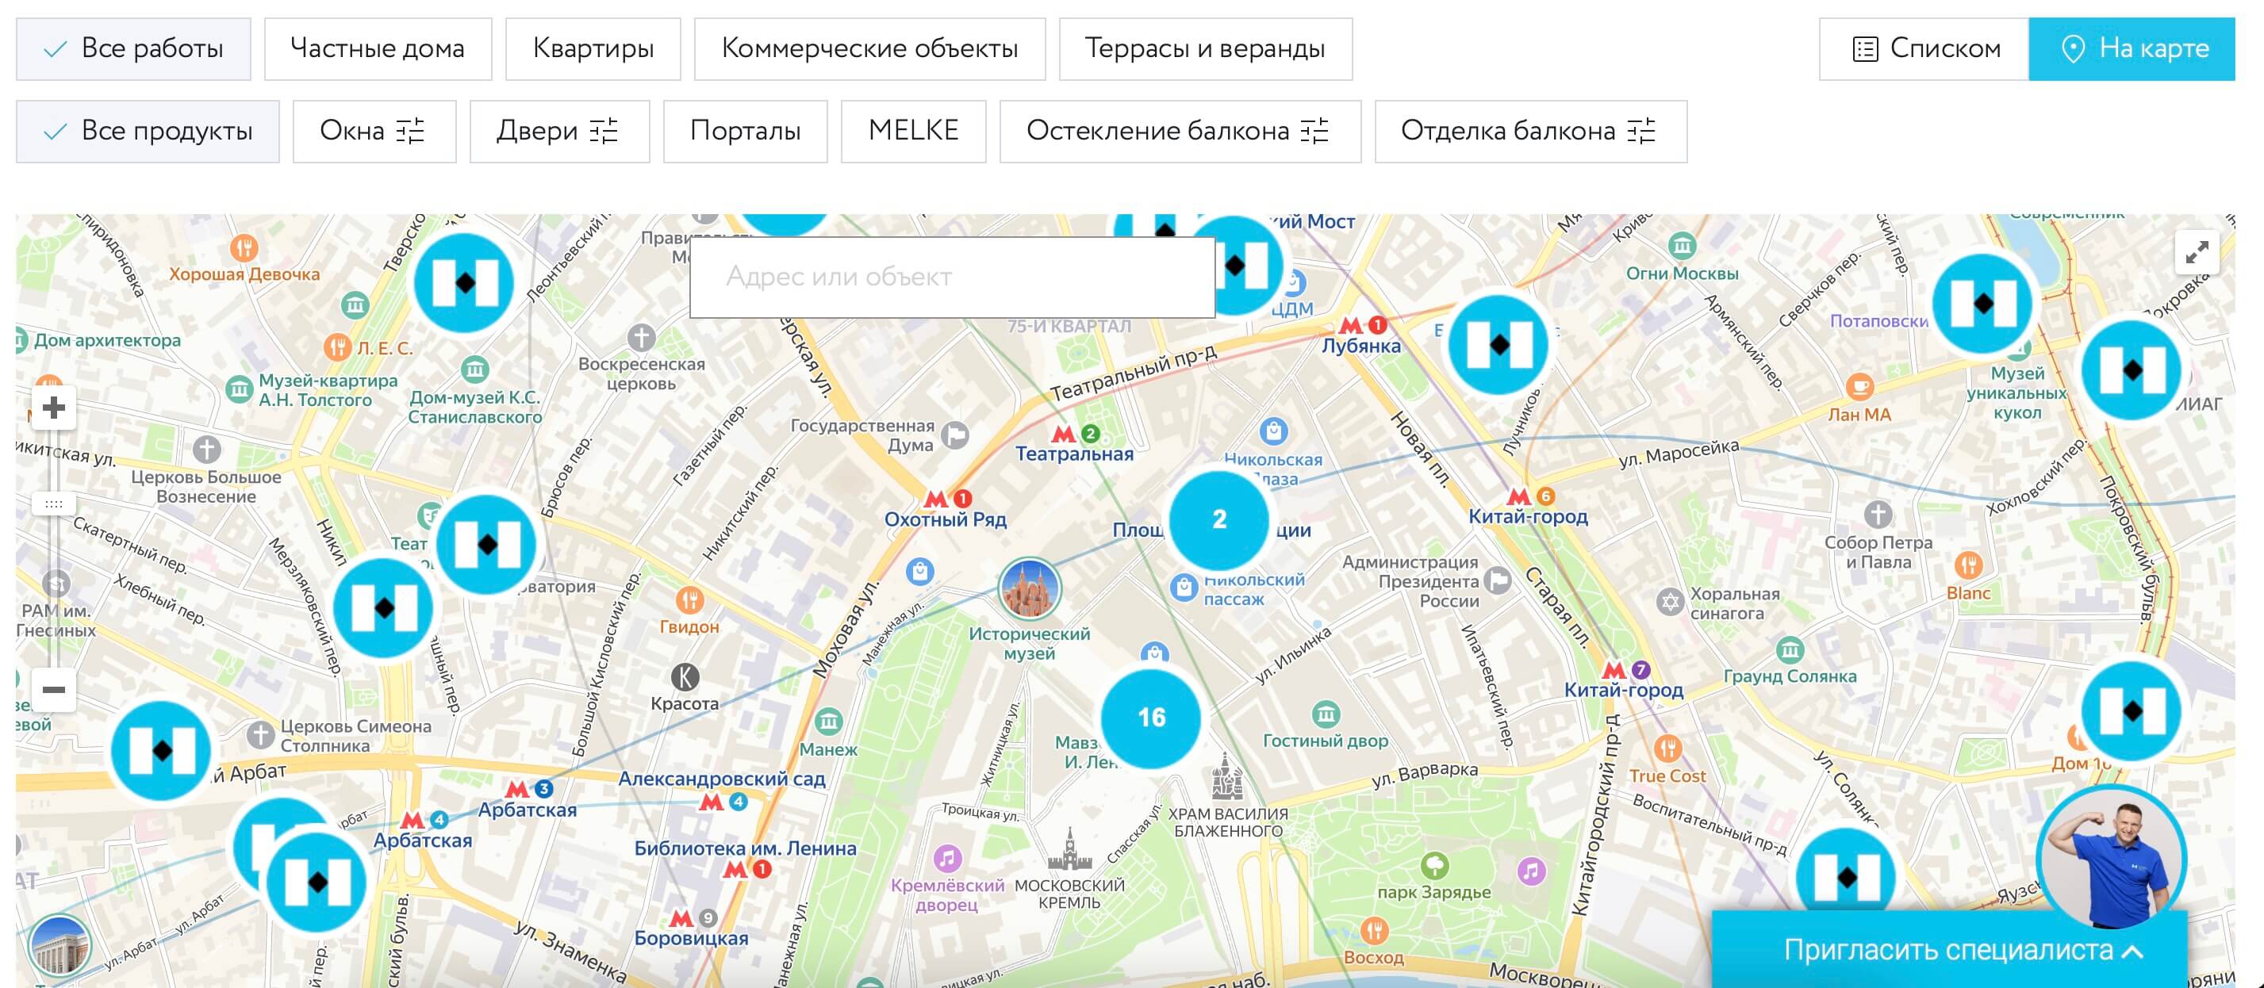The height and width of the screenshot is (988, 2264).
Task: Click 'Боровицкая' metro label
Action: [692, 938]
